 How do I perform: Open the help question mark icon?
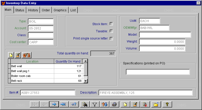point(167,104)
